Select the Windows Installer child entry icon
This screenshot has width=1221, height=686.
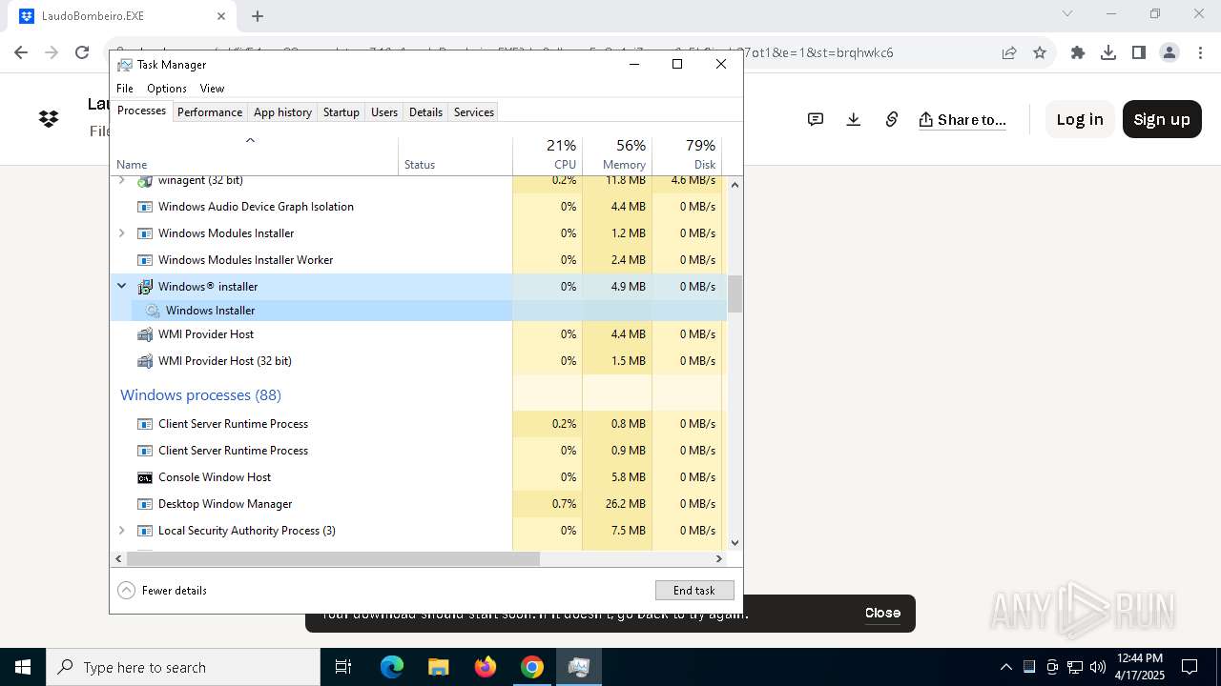pyautogui.click(x=153, y=311)
